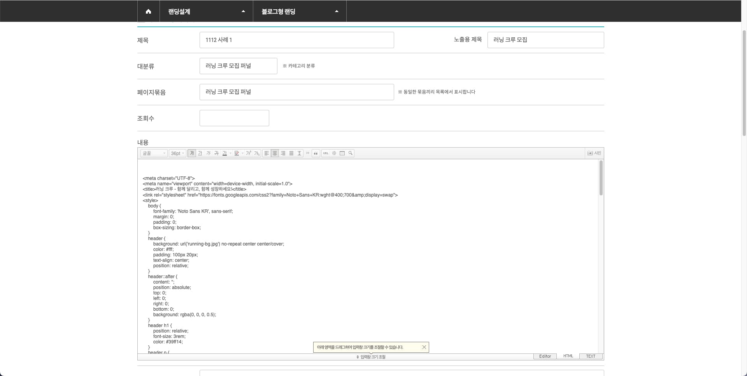Focus the 페이지묶음 input field
Screen dimensions: 747x376
pos(297,92)
